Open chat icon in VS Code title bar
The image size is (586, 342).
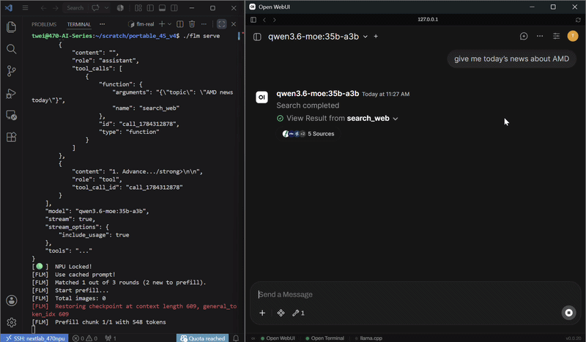pyautogui.click(x=96, y=8)
